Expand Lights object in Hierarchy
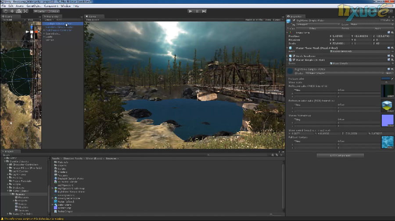The width and height of the screenshot is (395, 221). pyautogui.click(x=44, y=37)
